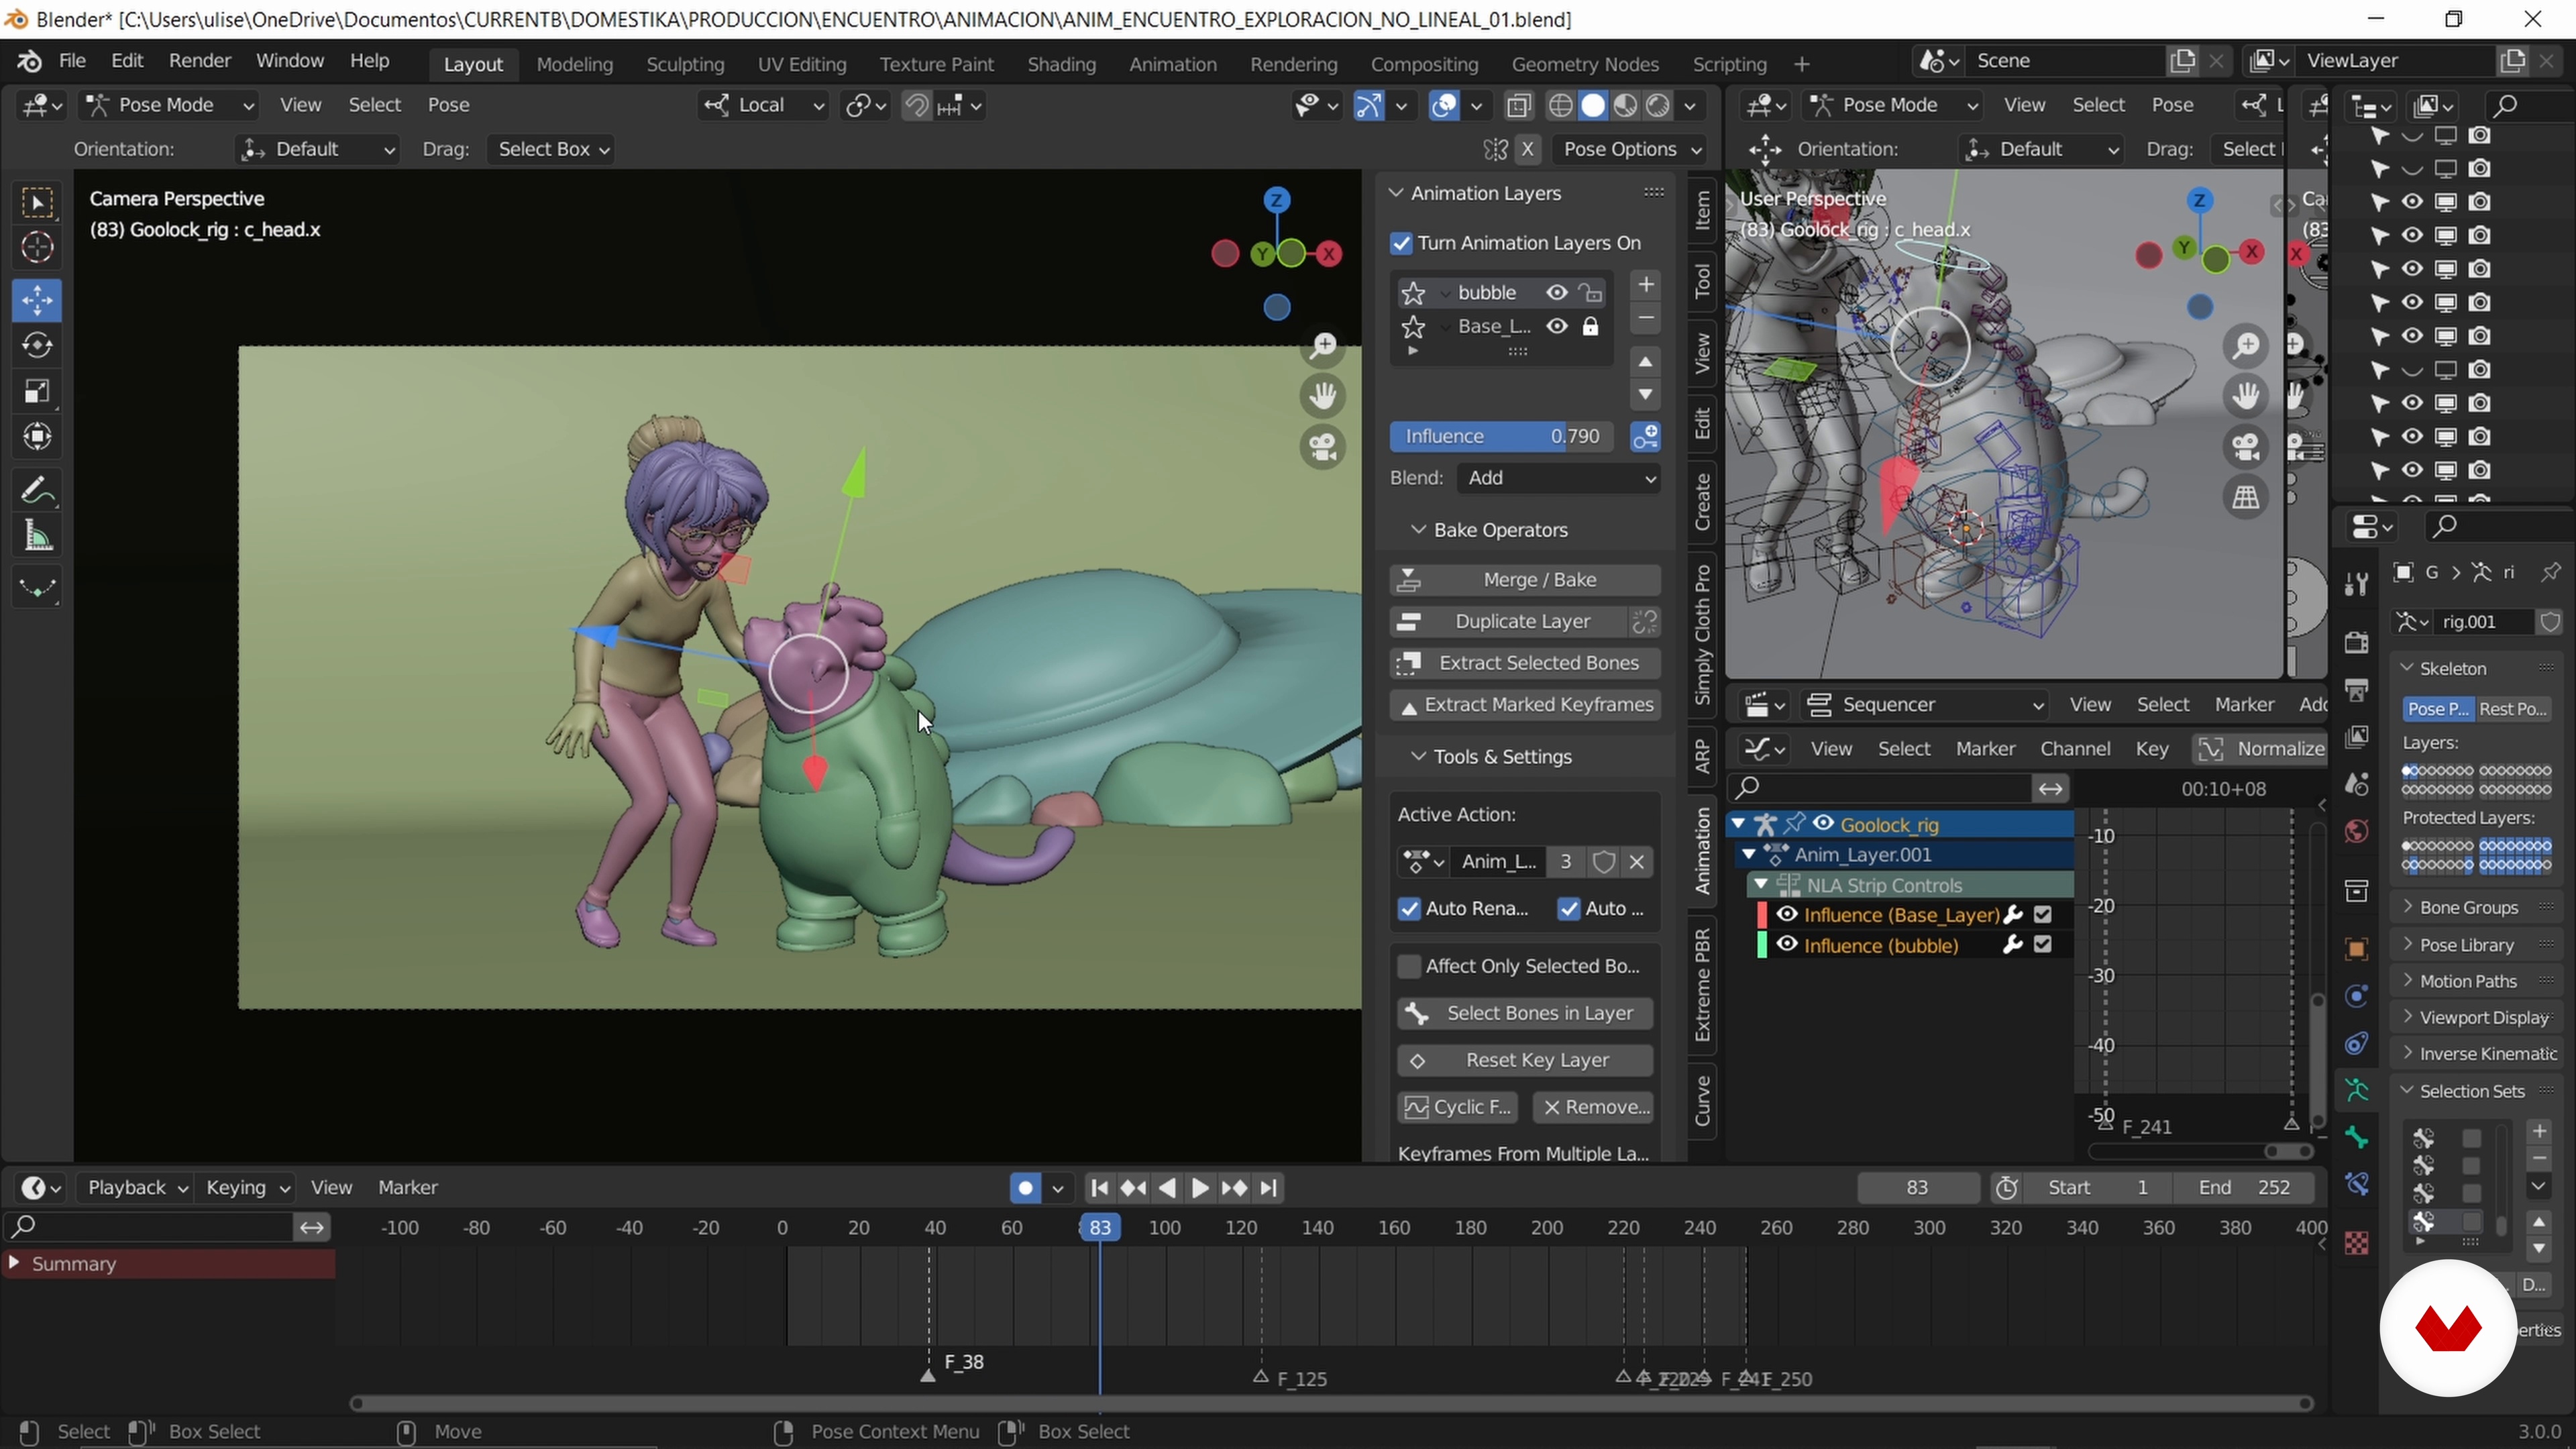Screen dimensions: 2576x1449
Task: Open the Local transform orientation dropdown
Action: [x=763, y=105]
